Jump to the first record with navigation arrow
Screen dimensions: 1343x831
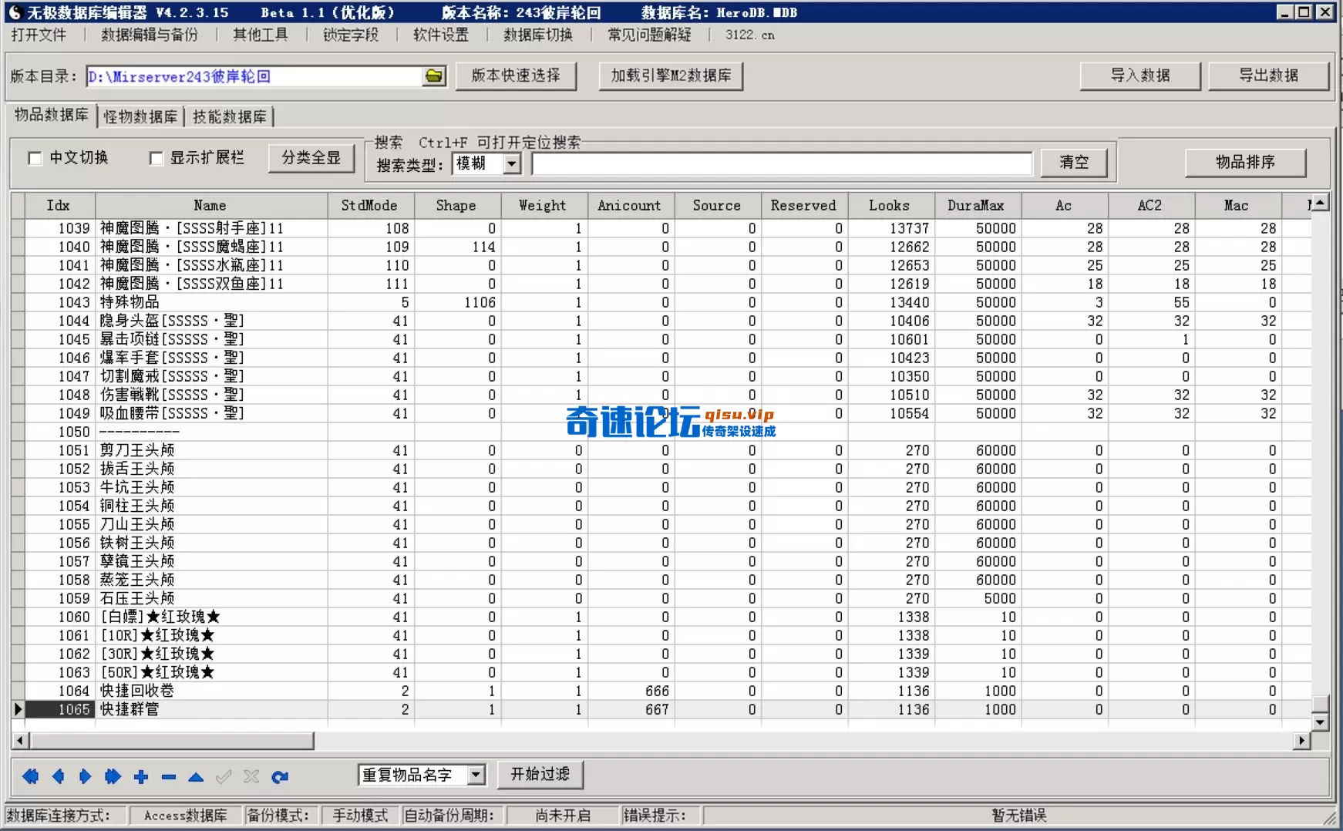coord(30,777)
